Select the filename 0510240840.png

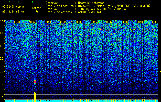point(13,7)
